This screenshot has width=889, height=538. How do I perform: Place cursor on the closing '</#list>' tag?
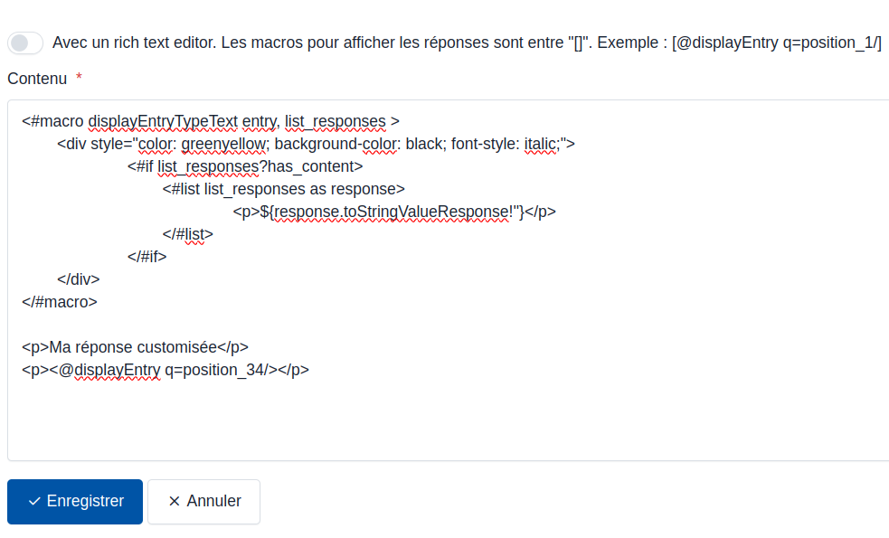pyautogui.click(x=187, y=234)
